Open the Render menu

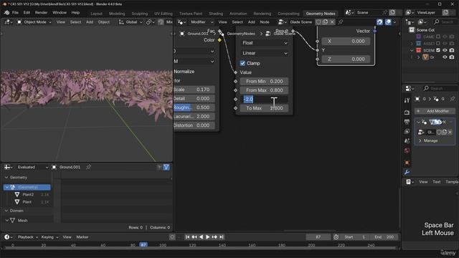tap(42, 13)
